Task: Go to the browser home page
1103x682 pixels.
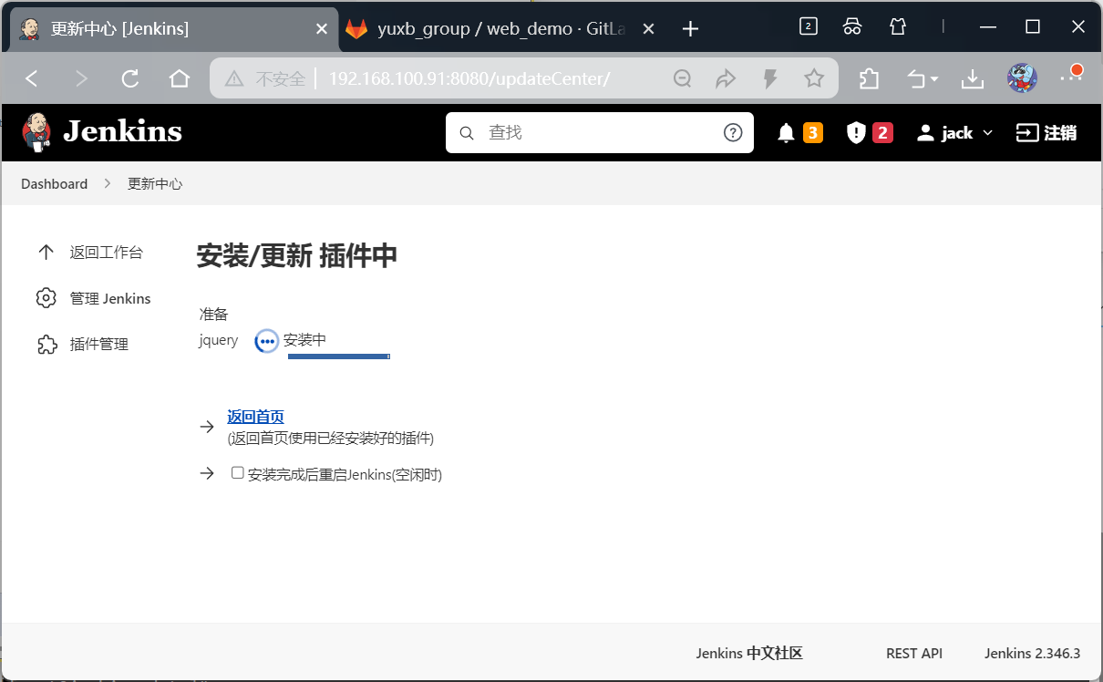Action: (x=180, y=78)
